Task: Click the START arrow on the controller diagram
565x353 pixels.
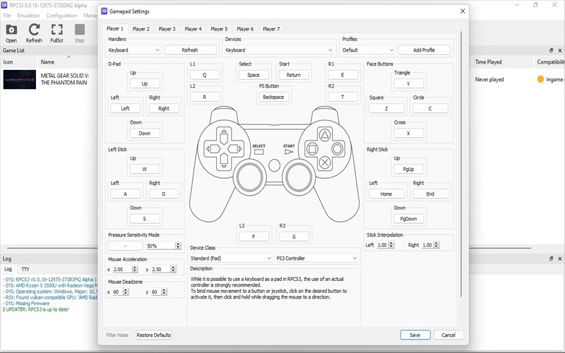Action: tap(289, 152)
